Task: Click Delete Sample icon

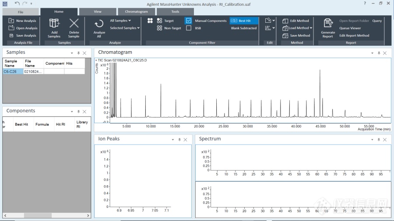Action: click(74, 24)
